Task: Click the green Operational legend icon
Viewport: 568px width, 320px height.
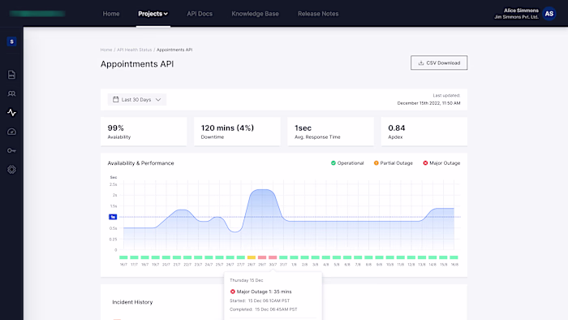Action: coord(333,163)
